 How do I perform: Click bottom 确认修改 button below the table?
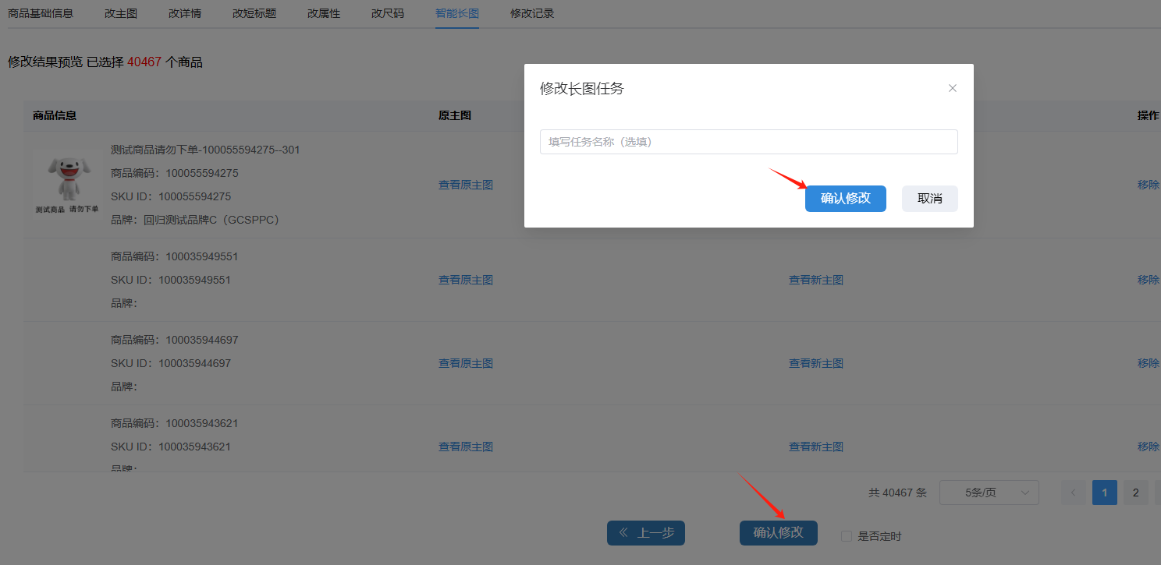click(778, 533)
